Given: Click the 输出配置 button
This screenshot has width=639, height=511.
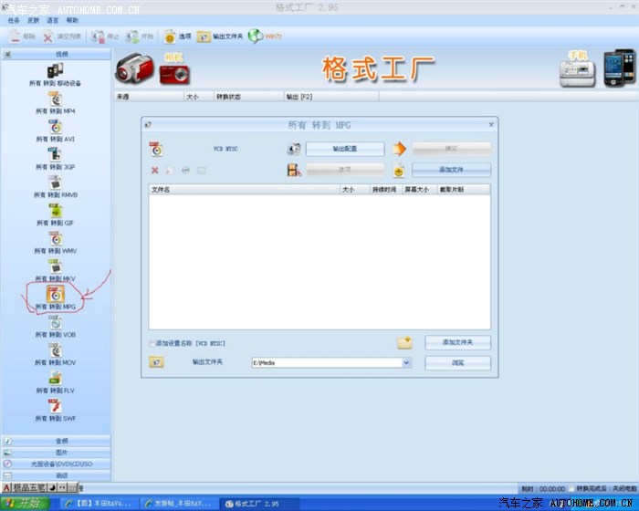Looking at the screenshot, I should click(345, 149).
